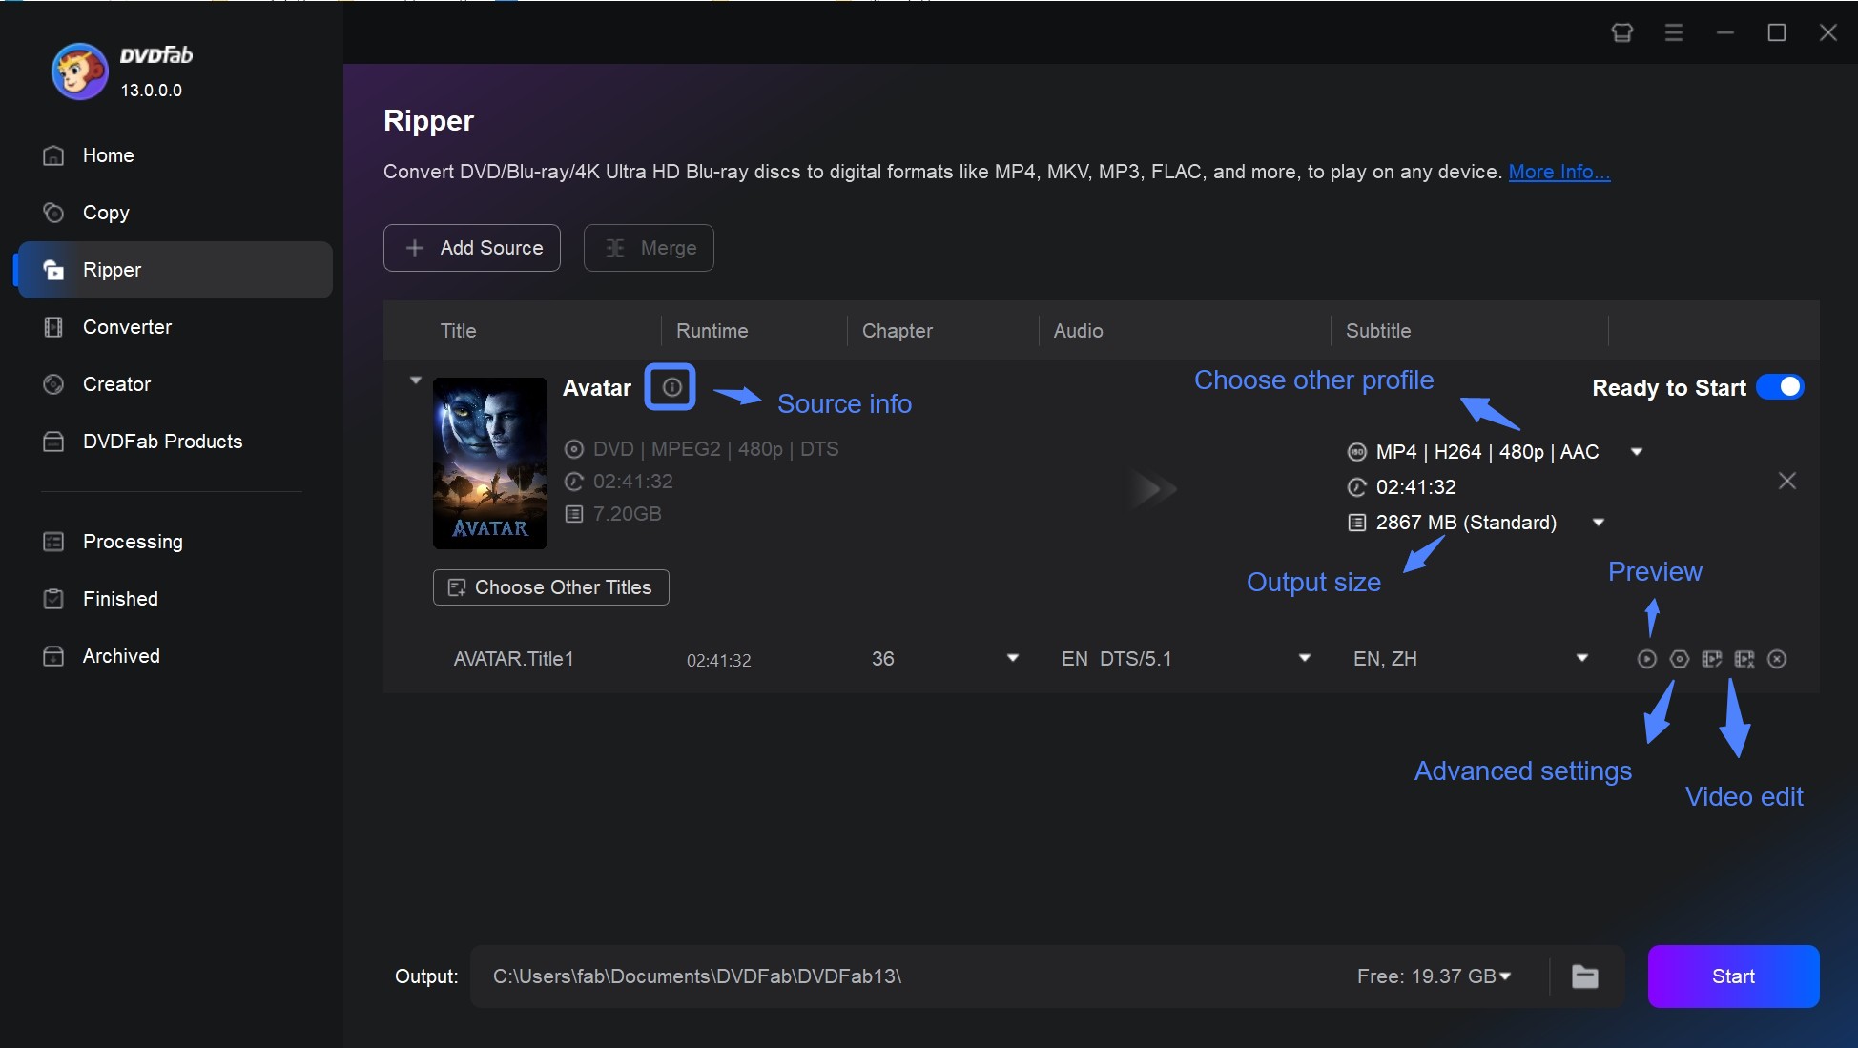Expand the Chapter dropdown for AVATAR.Title1
Image resolution: width=1858 pixels, height=1048 pixels.
click(x=1013, y=659)
